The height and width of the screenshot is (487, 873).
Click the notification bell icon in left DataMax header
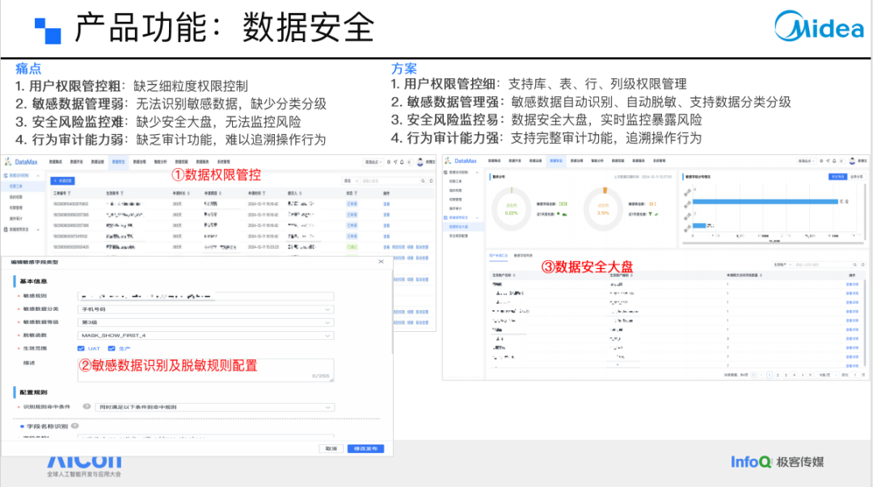(x=402, y=162)
